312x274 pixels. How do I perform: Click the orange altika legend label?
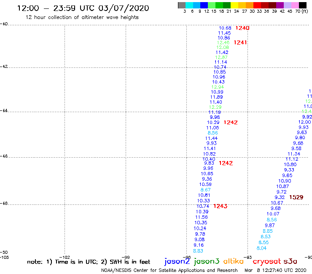pos(233,261)
